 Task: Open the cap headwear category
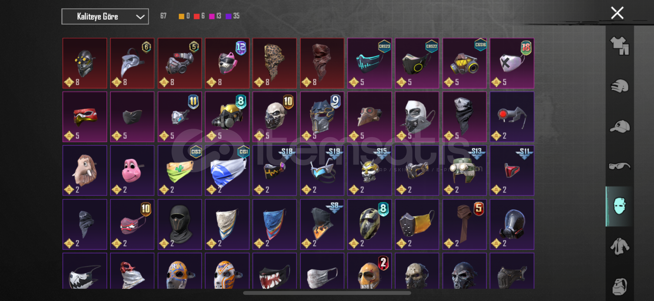[619, 126]
